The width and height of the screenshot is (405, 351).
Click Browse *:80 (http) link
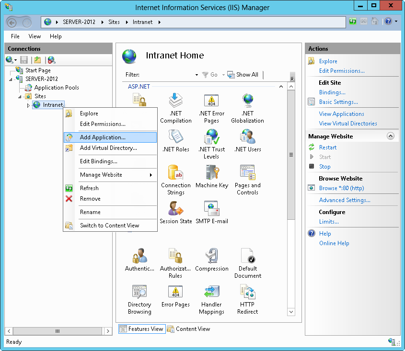(341, 188)
